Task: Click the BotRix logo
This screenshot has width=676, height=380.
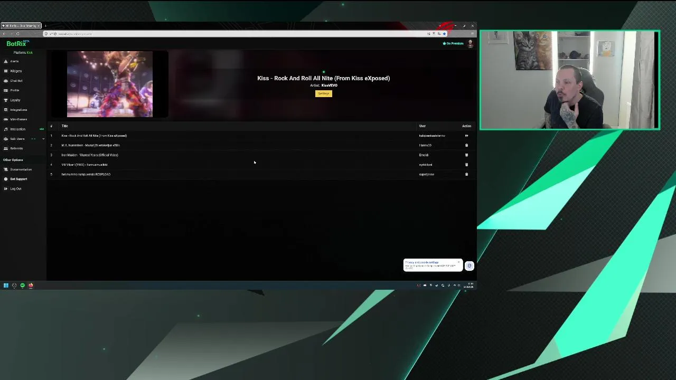Action: (17, 43)
